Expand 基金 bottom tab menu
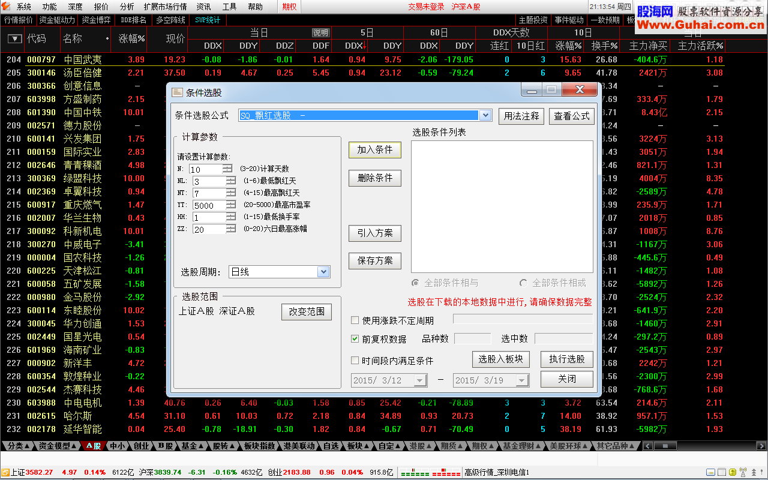This screenshot has height=480, width=768. tap(193, 446)
